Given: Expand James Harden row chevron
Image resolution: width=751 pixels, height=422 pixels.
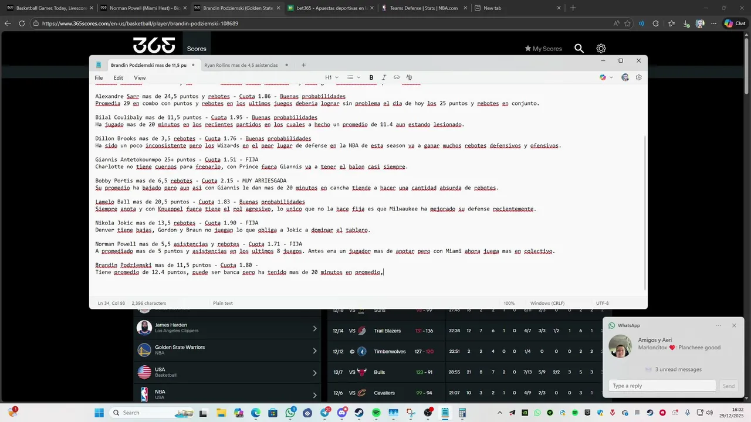Looking at the screenshot, I should 314,329.
